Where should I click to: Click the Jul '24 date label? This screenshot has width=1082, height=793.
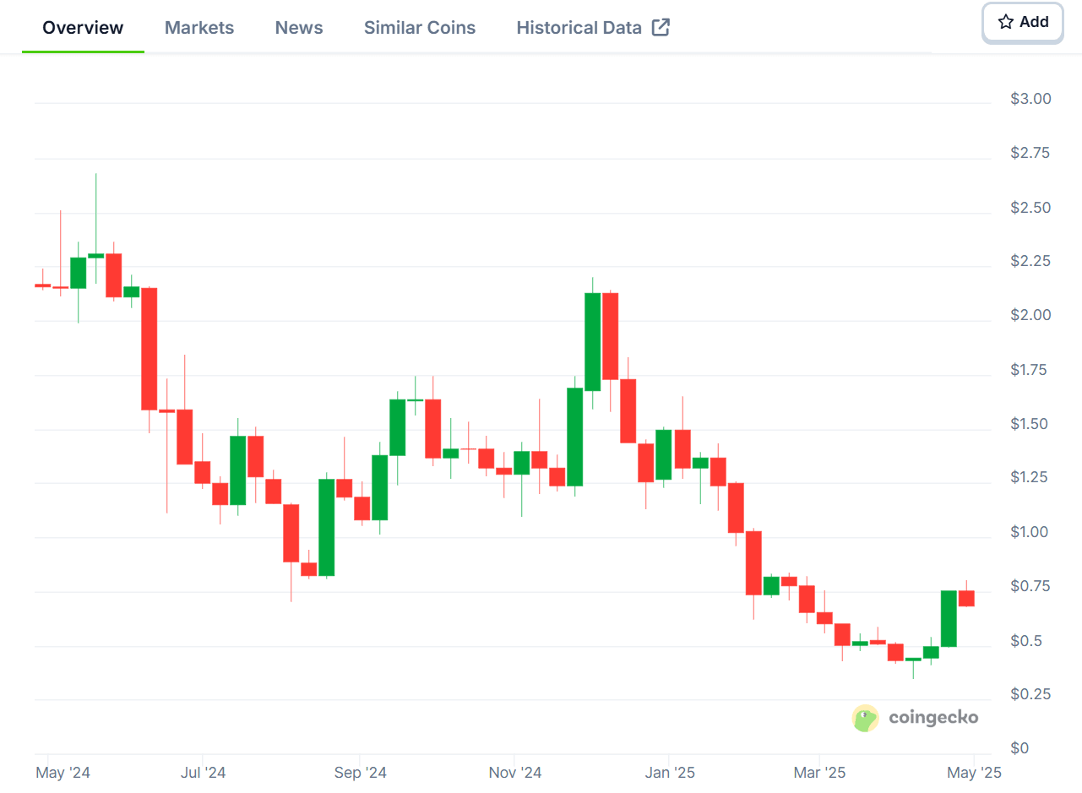pyautogui.click(x=204, y=773)
